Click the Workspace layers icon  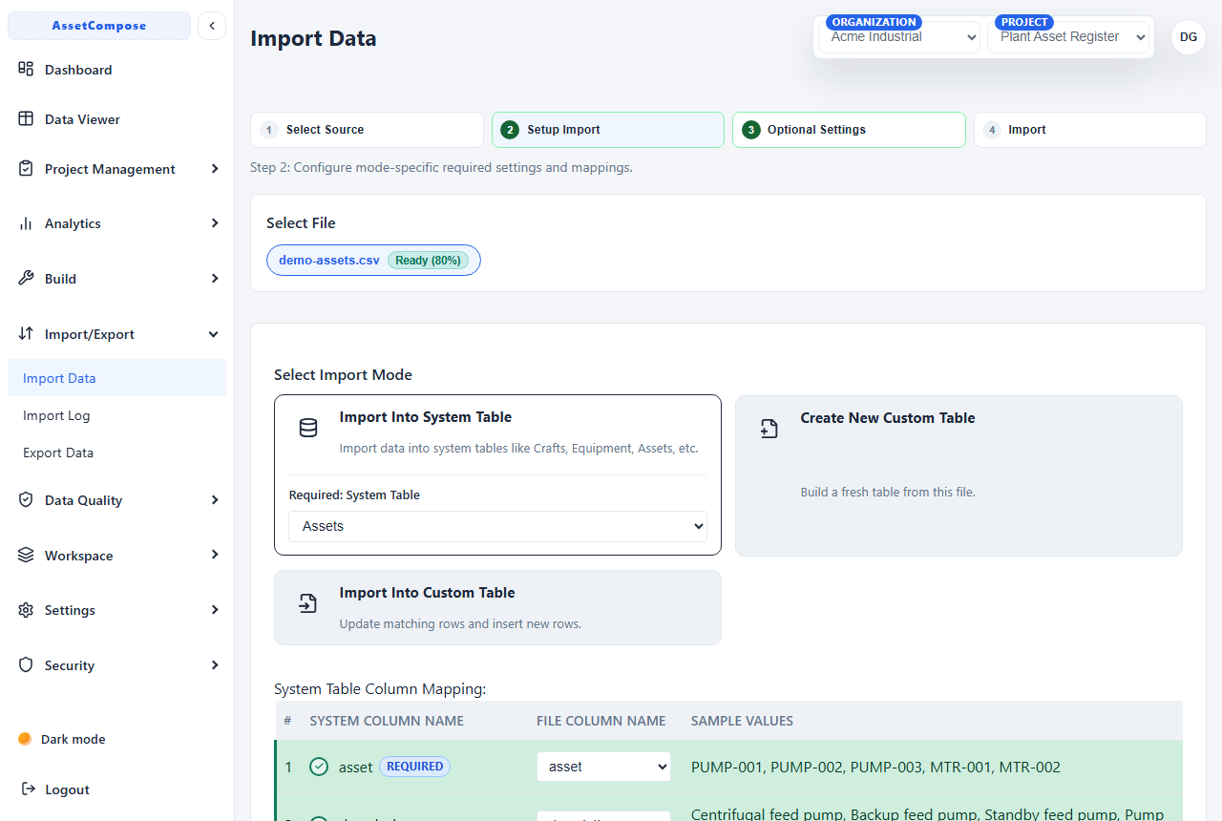(26, 556)
